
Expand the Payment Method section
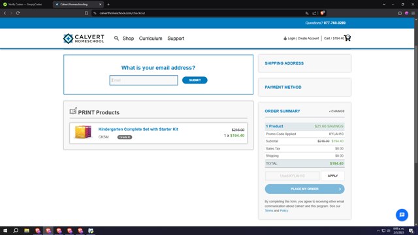point(305,87)
